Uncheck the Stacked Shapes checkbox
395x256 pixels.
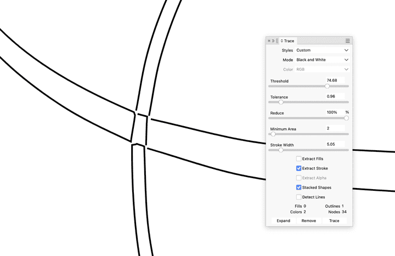click(298, 187)
